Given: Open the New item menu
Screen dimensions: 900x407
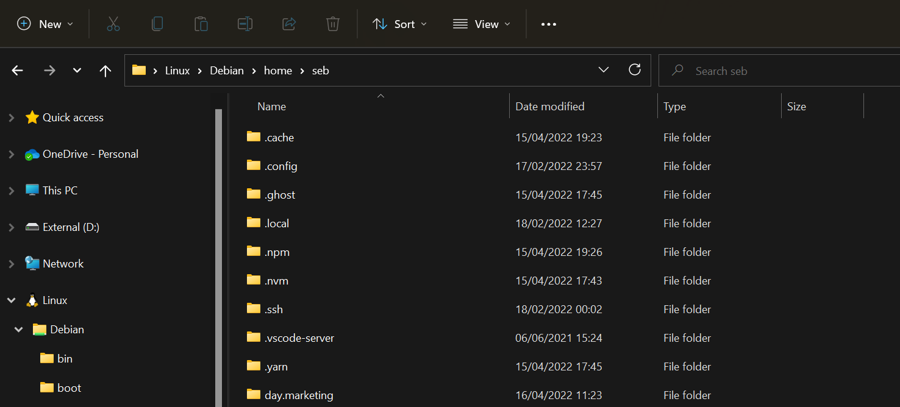Looking at the screenshot, I should pyautogui.click(x=45, y=24).
